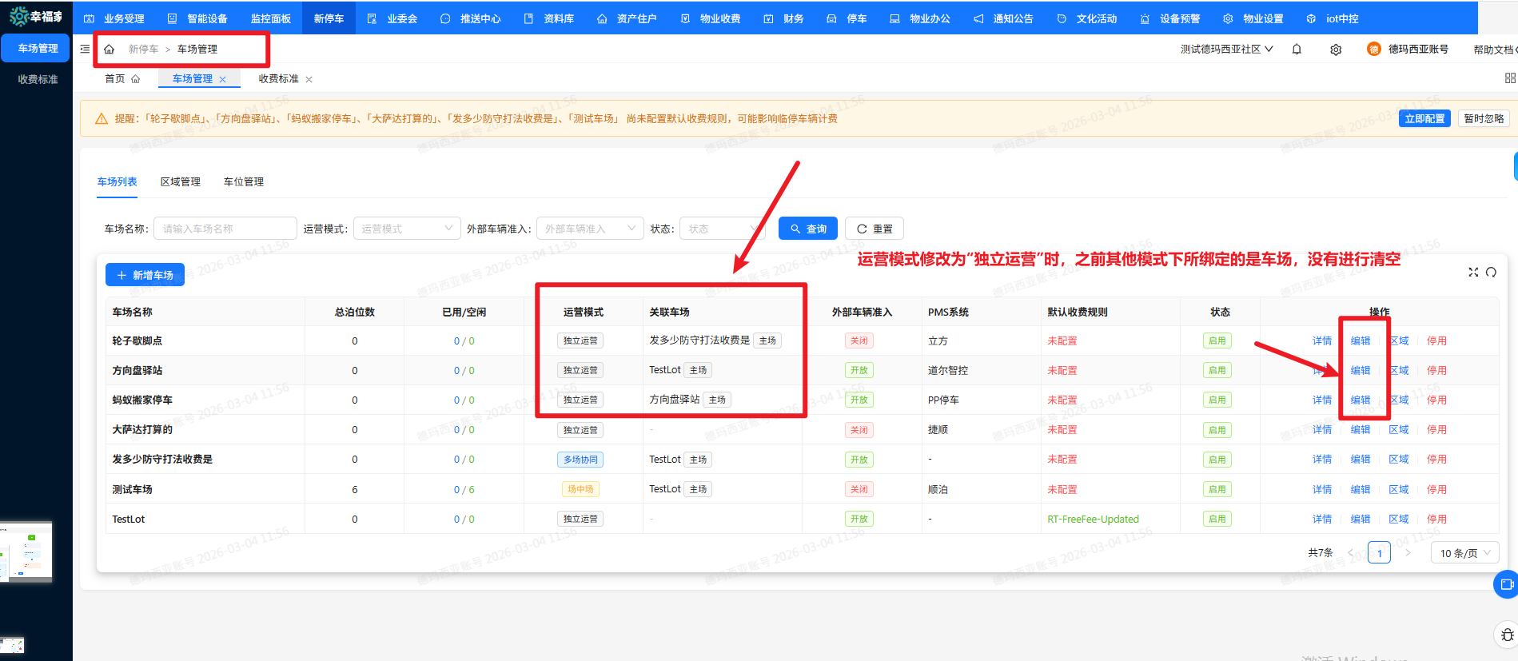Switch to the 车位管理 tab
This screenshot has height=661, width=1518.
coord(244,182)
